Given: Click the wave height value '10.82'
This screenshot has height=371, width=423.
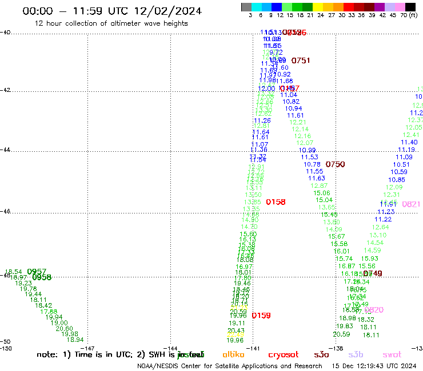Looking at the screenshot, I should (x=291, y=102).
